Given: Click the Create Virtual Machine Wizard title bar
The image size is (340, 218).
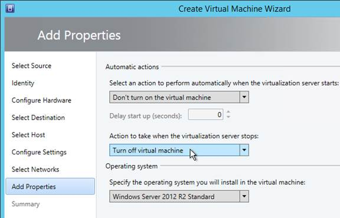Looking at the screenshot, I should coord(234,9).
